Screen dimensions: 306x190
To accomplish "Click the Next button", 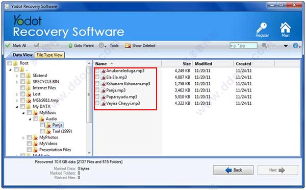I will 278,170.
